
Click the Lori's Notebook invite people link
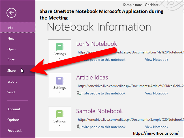[103, 60]
